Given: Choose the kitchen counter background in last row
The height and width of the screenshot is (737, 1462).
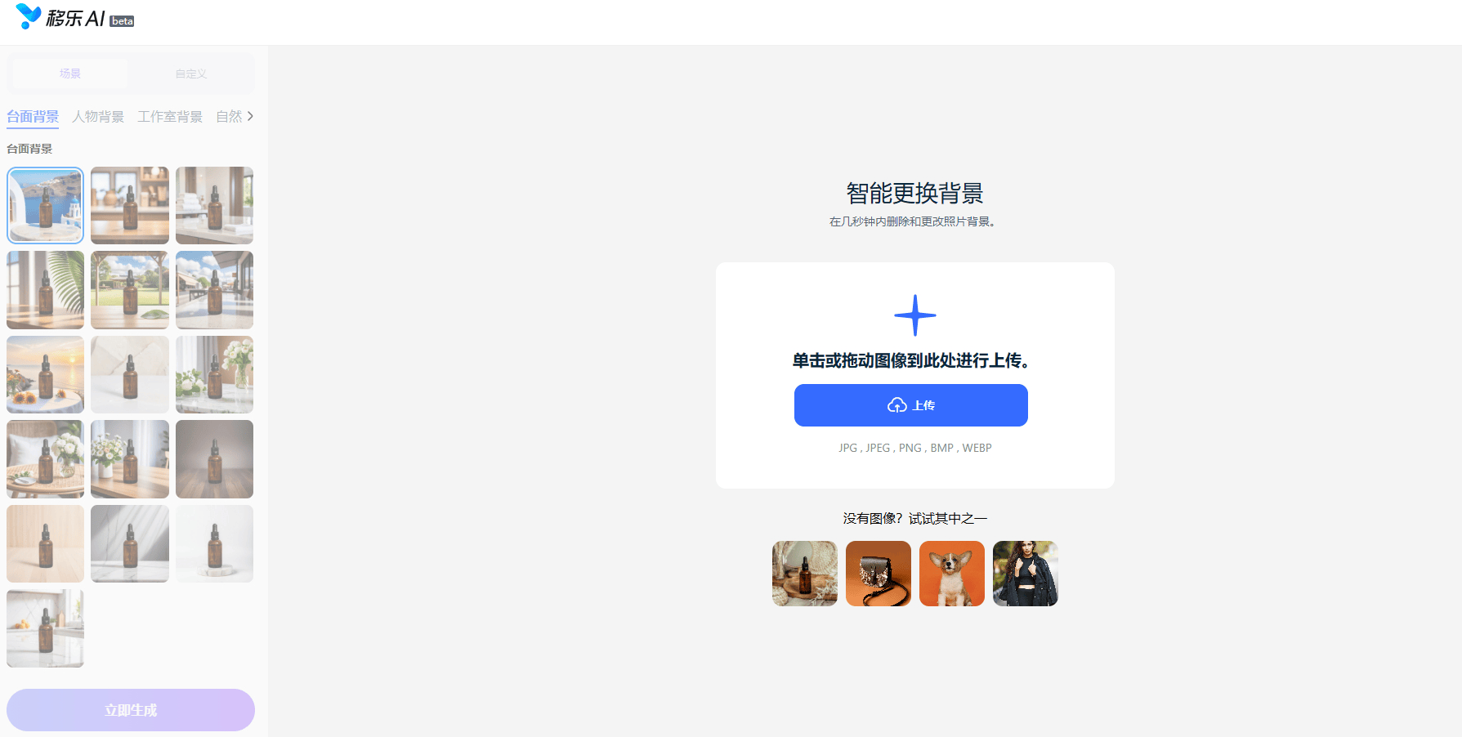Looking at the screenshot, I should [46, 628].
